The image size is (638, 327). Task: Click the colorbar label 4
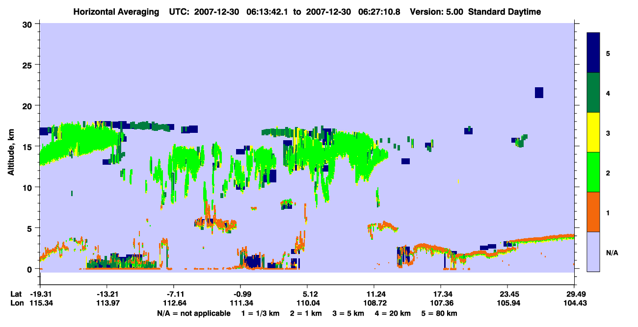click(x=608, y=93)
